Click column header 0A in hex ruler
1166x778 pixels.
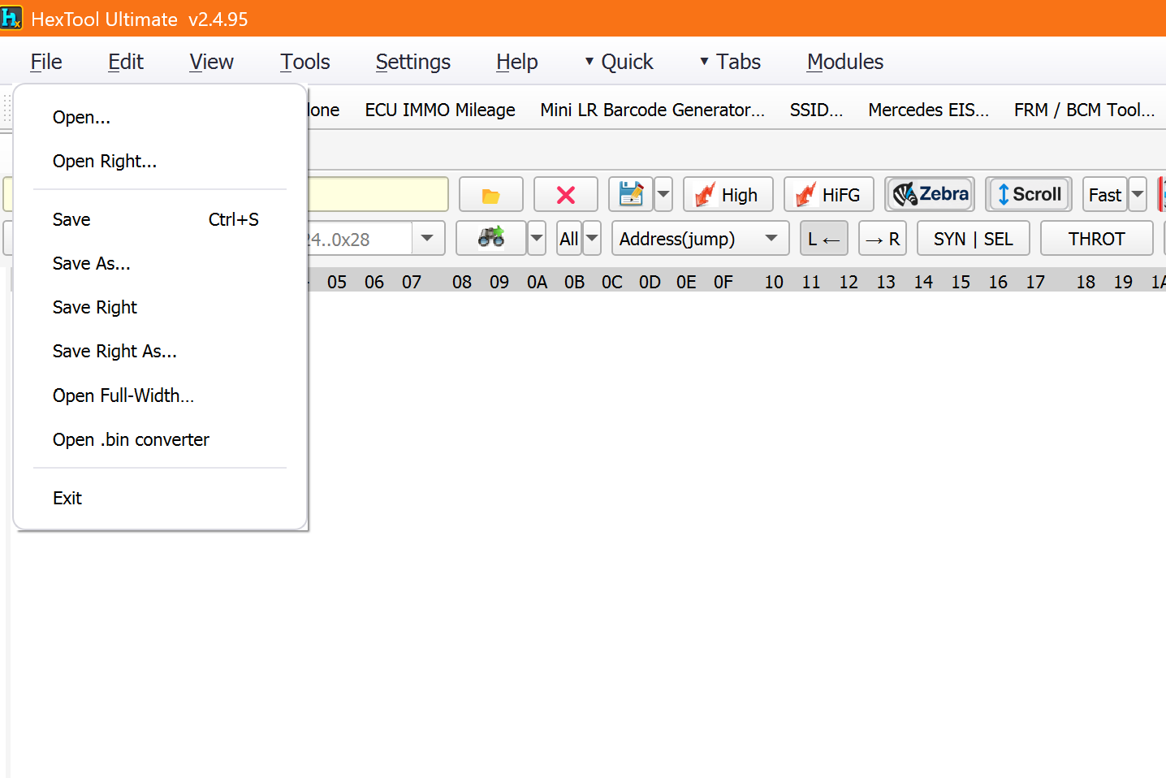(x=537, y=282)
